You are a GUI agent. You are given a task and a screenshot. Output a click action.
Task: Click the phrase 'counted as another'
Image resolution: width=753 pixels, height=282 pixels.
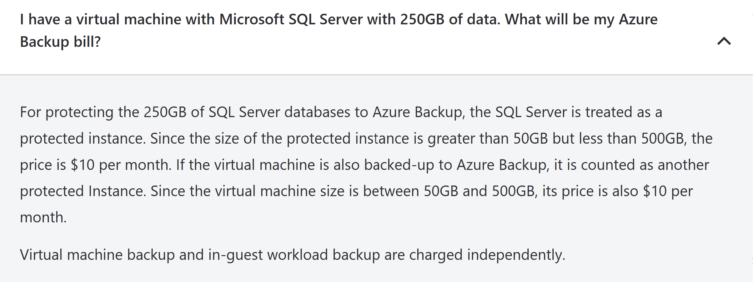pyautogui.click(x=645, y=165)
